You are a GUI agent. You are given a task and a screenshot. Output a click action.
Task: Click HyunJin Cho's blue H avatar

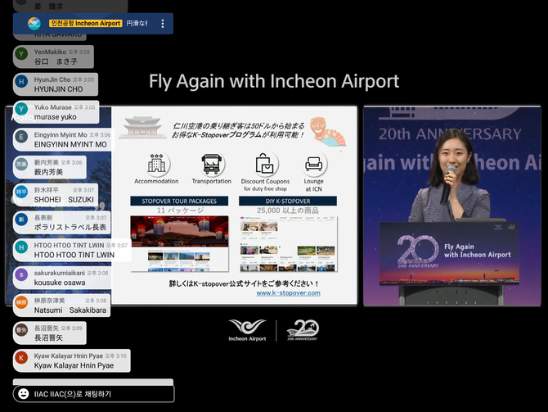tap(22, 83)
